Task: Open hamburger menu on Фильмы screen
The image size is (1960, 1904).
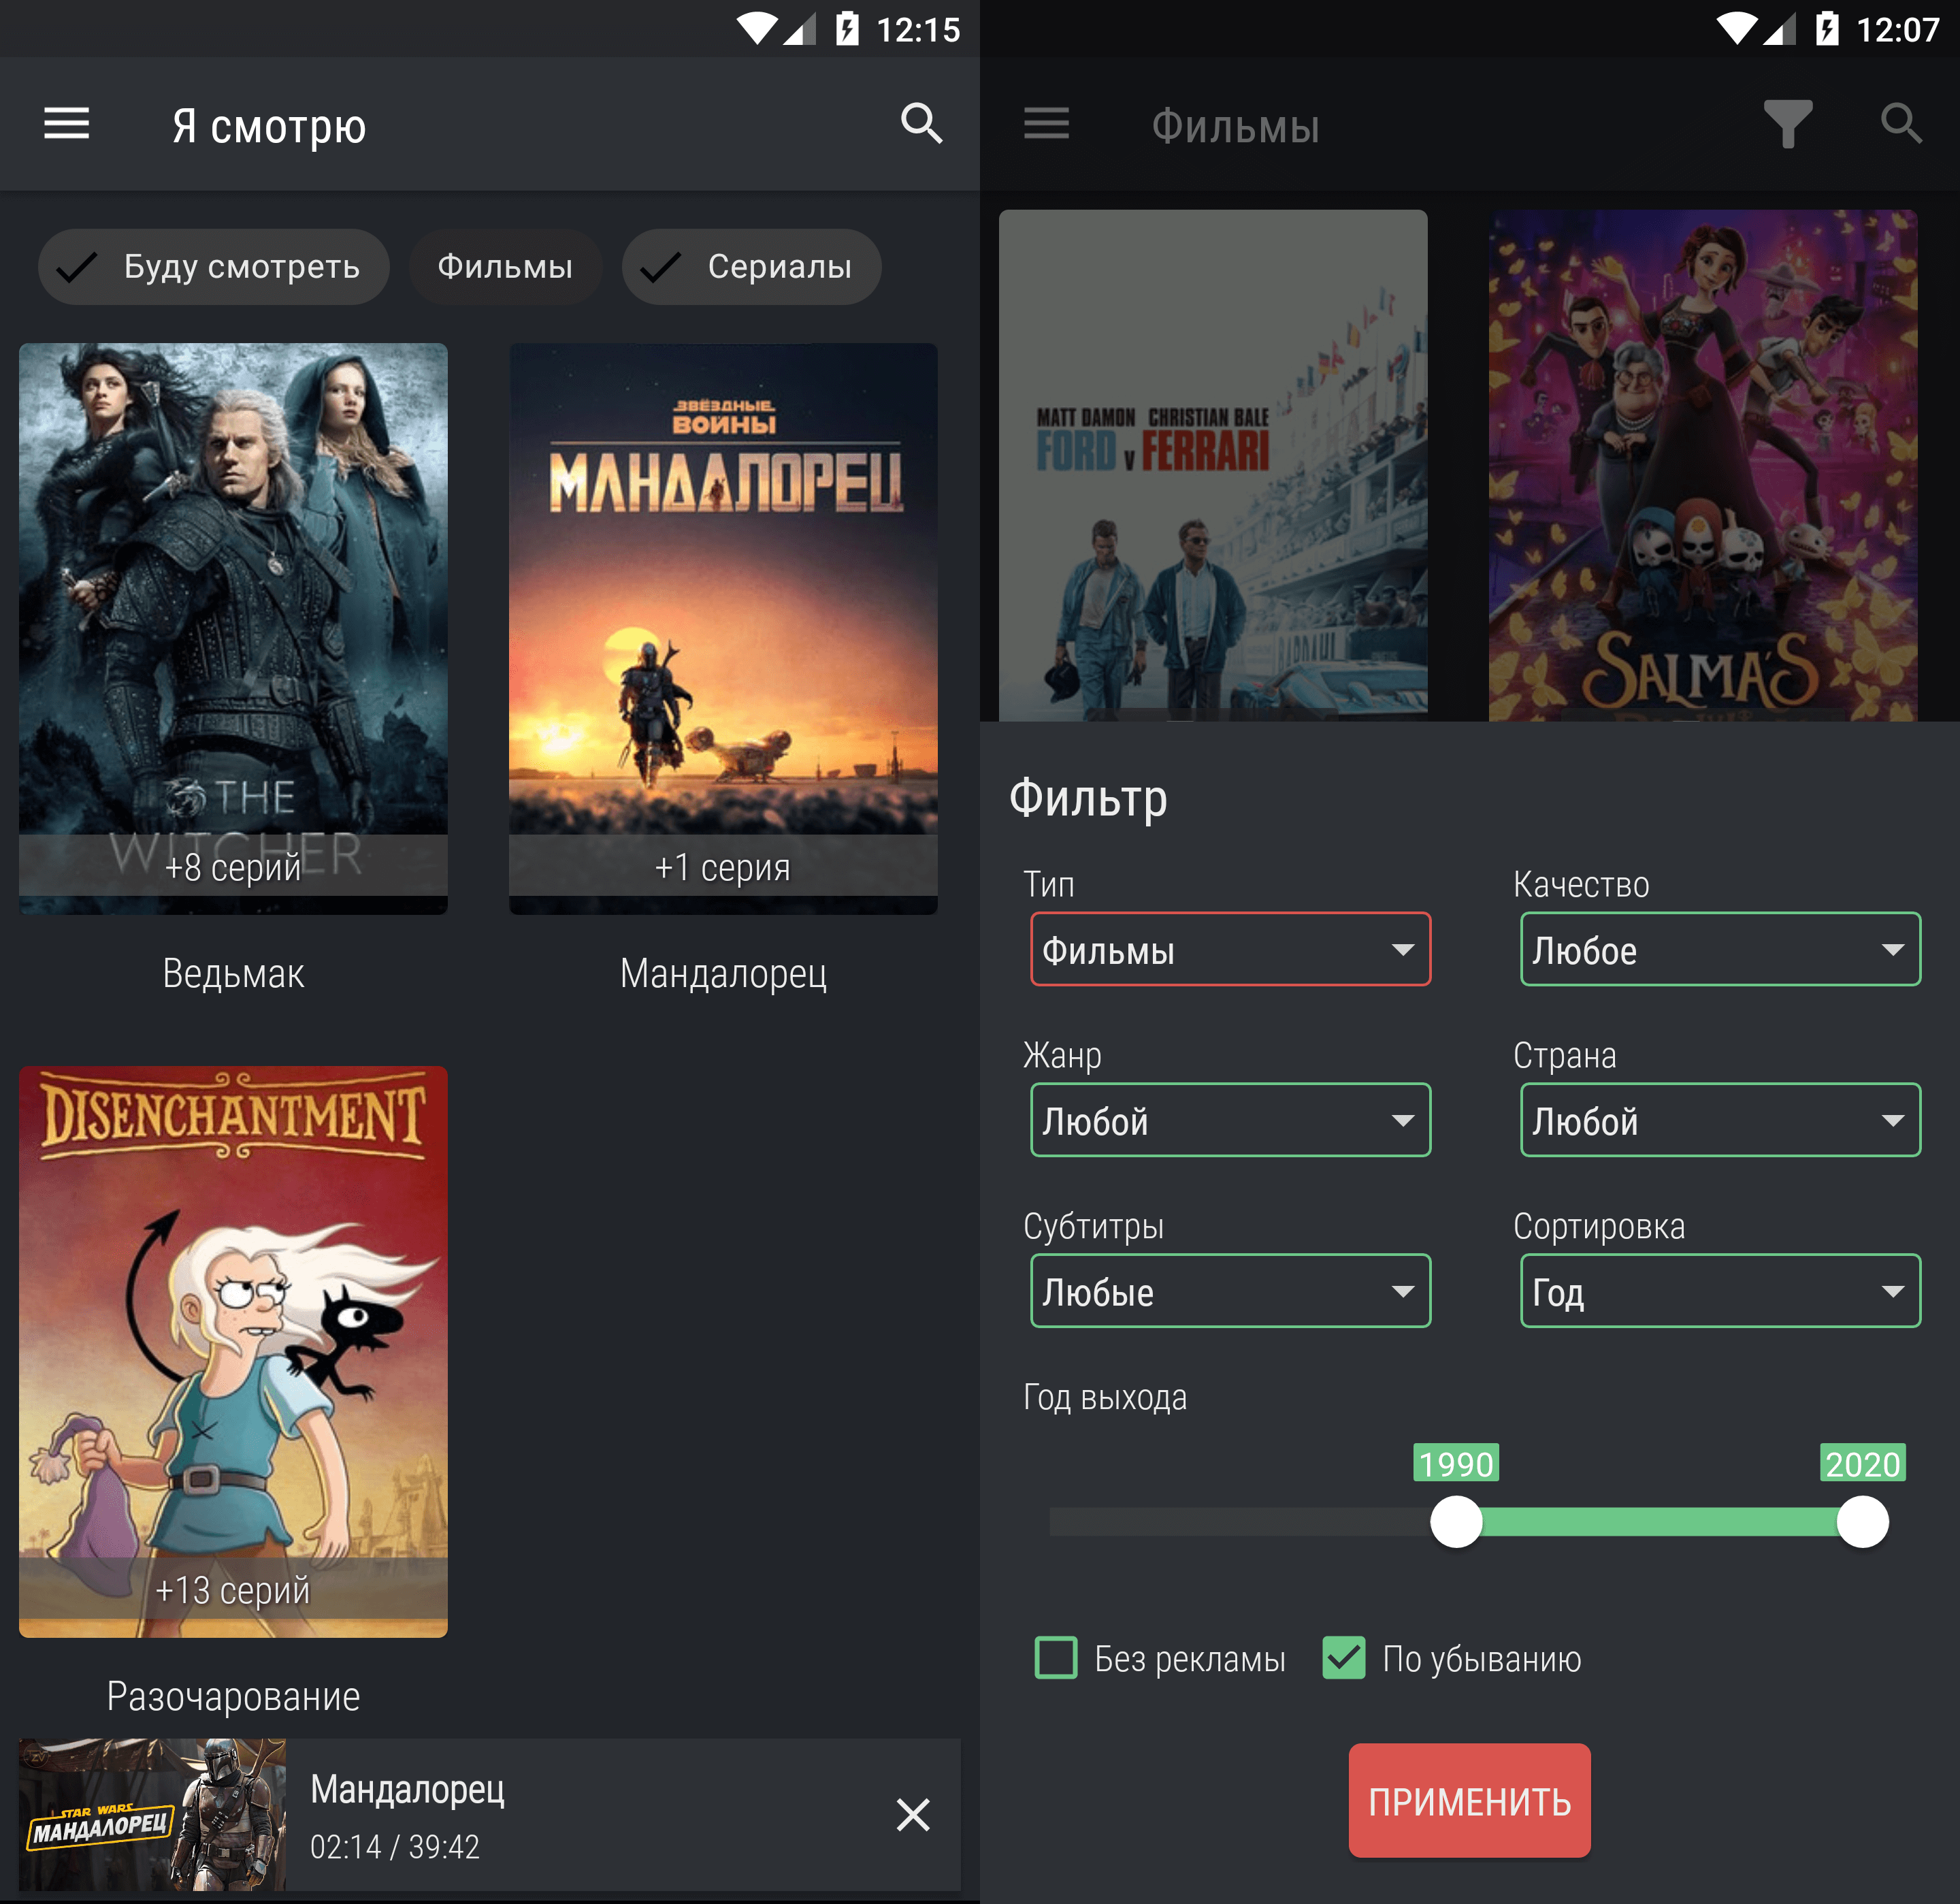Action: coord(1046,124)
